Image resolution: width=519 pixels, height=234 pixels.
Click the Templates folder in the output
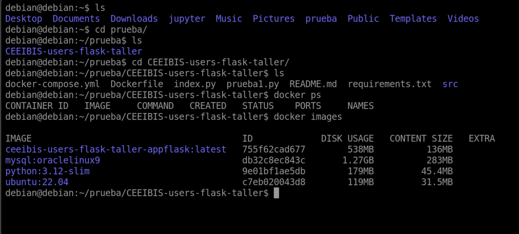[x=413, y=18]
